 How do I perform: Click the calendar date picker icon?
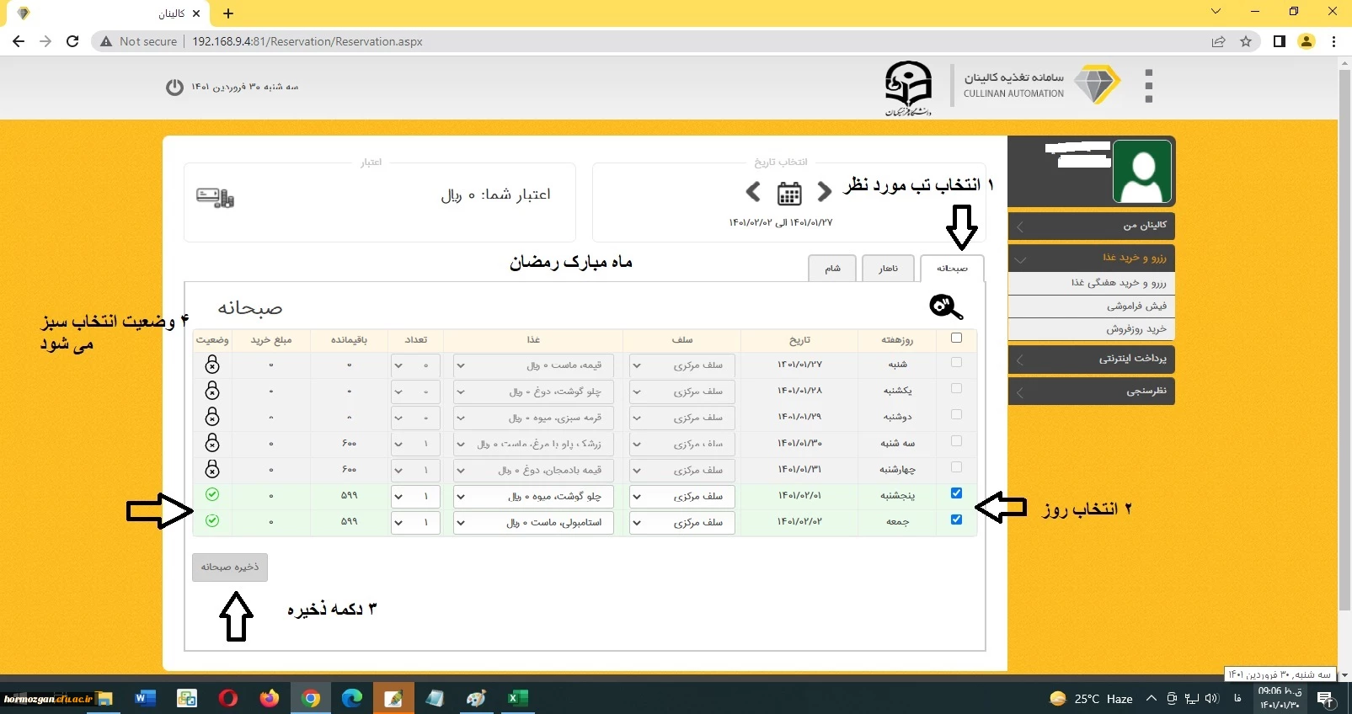point(789,194)
